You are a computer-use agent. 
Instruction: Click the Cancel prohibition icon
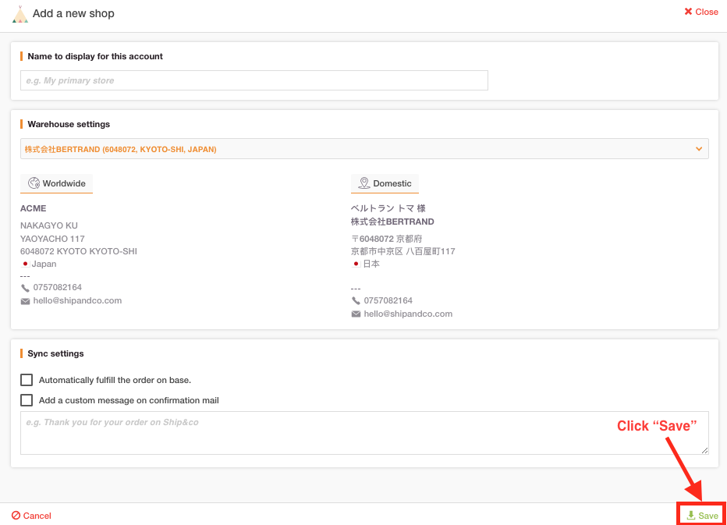[16, 516]
